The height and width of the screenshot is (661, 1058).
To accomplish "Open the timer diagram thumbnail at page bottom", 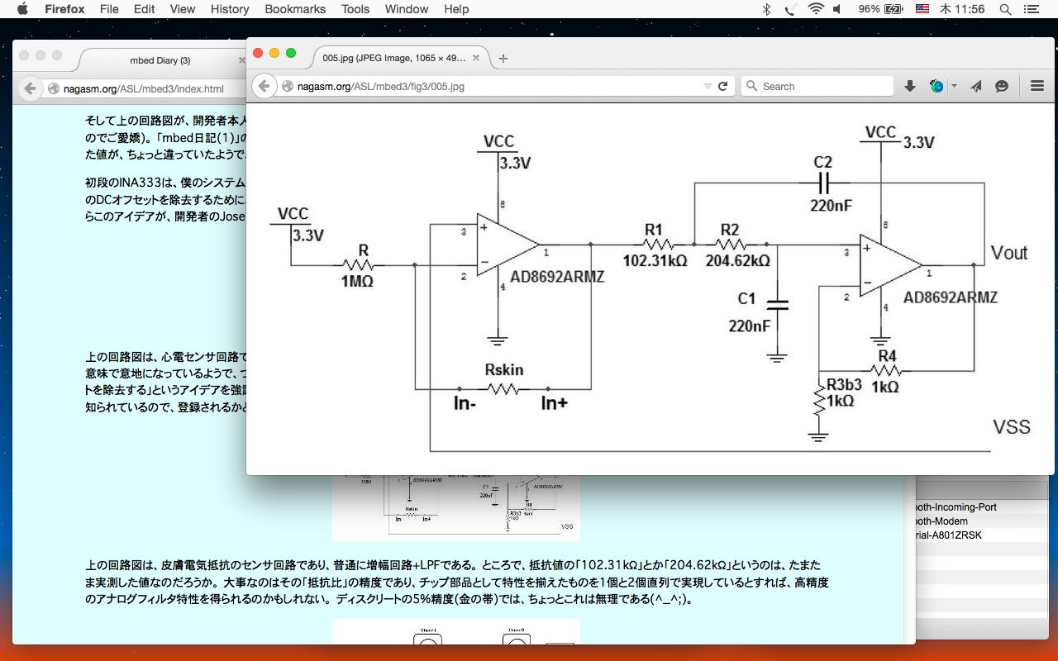I will 456,632.
